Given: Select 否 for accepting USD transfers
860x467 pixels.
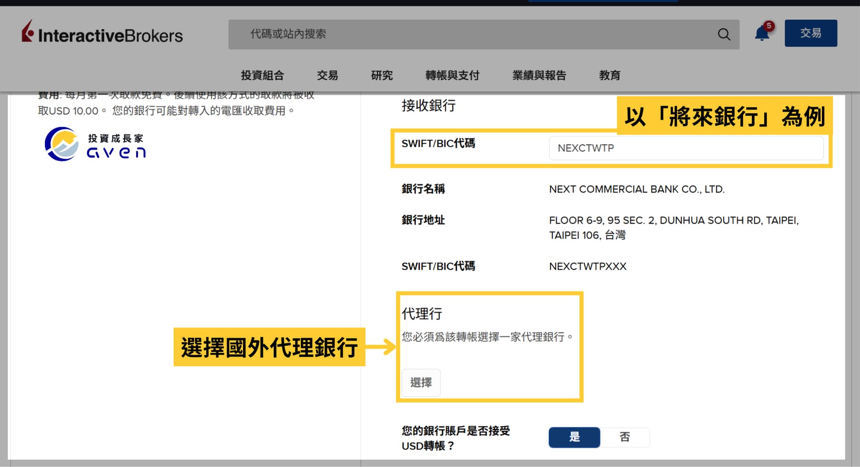Looking at the screenshot, I should click(625, 437).
